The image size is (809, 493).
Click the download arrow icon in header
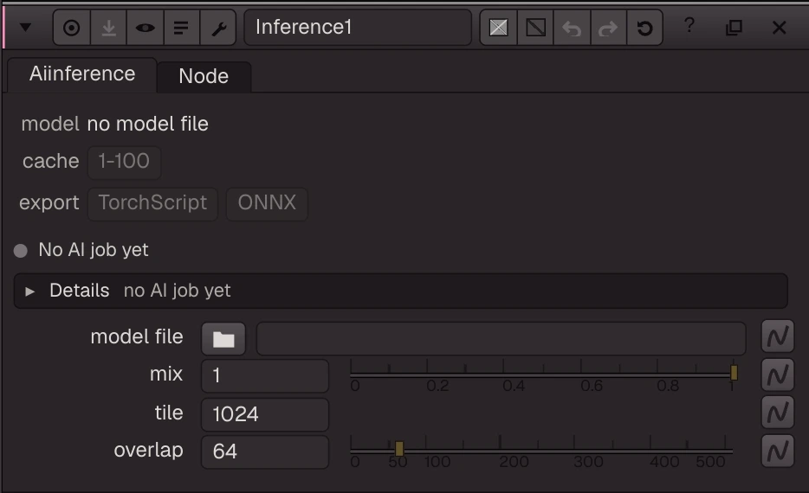coord(108,28)
